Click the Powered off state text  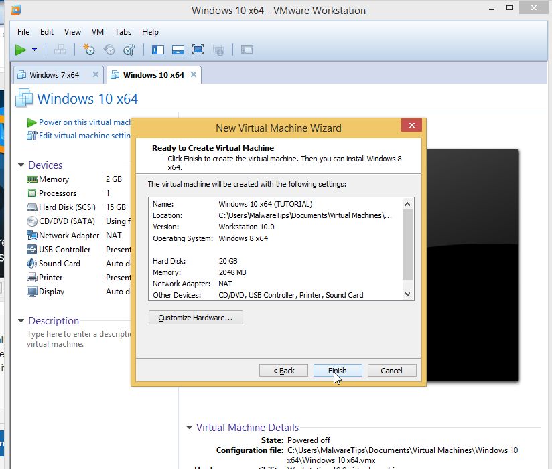coord(309,440)
